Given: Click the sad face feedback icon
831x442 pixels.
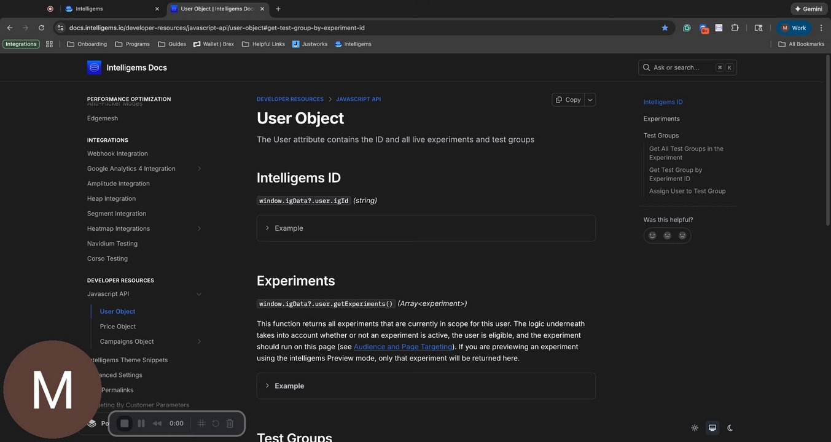Looking at the screenshot, I should pos(682,235).
